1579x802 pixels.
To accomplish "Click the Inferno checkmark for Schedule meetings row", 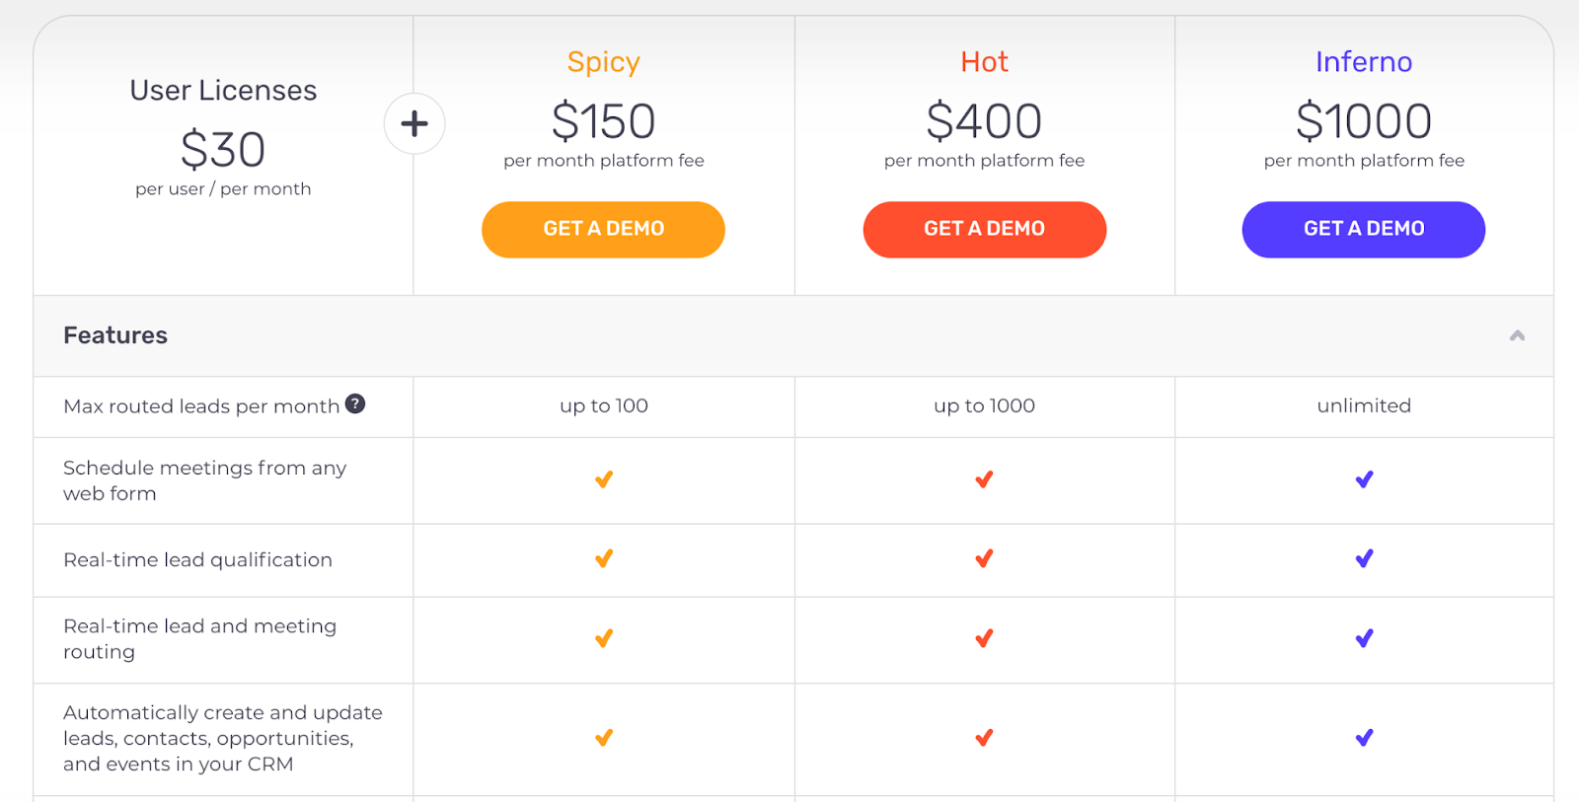I will [x=1364, y=479].
